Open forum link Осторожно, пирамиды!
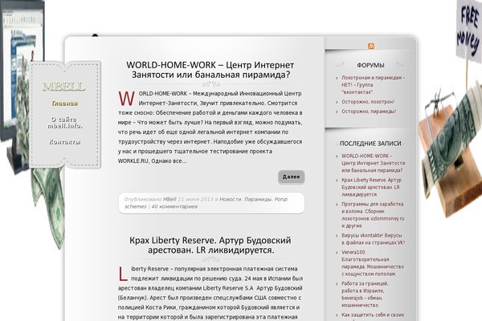The height and width of the screenshot is (321, 482). (x=369, y=112)
